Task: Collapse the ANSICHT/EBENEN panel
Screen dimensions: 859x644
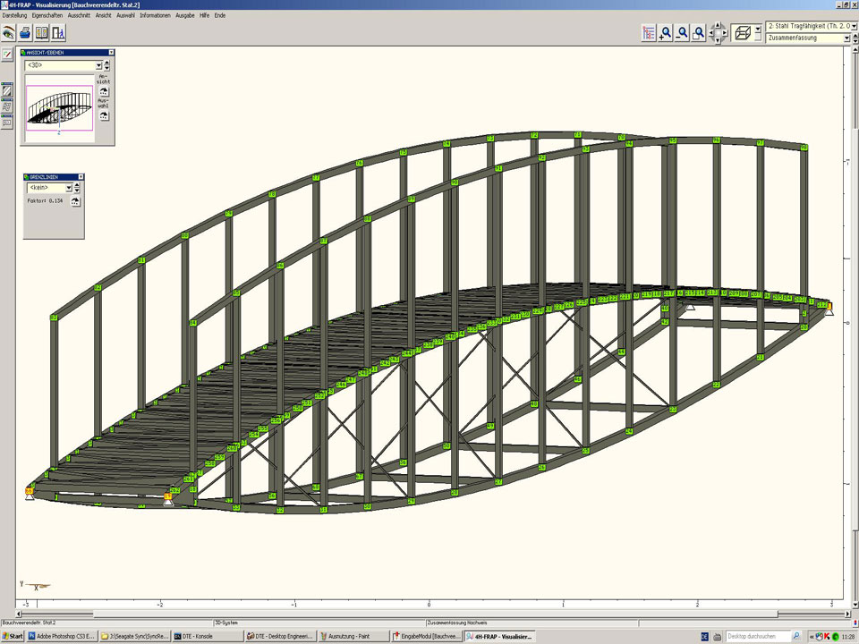Action: 111,53
